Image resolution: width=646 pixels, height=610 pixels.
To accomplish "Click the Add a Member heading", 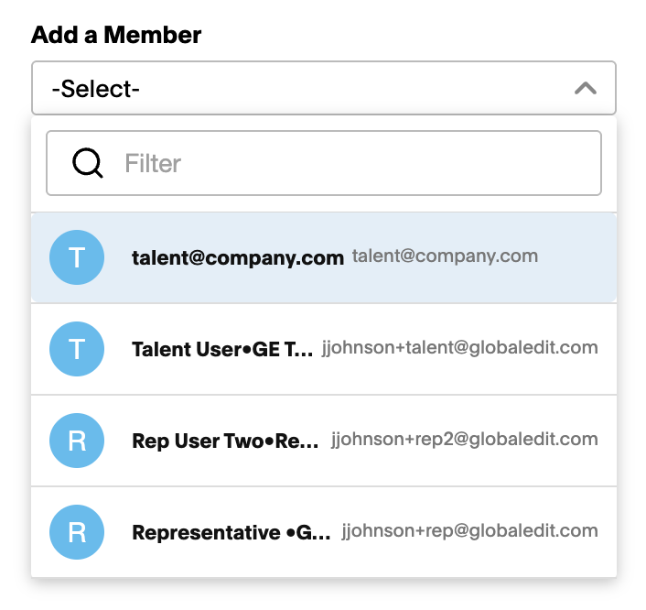I will pos(116,35).
